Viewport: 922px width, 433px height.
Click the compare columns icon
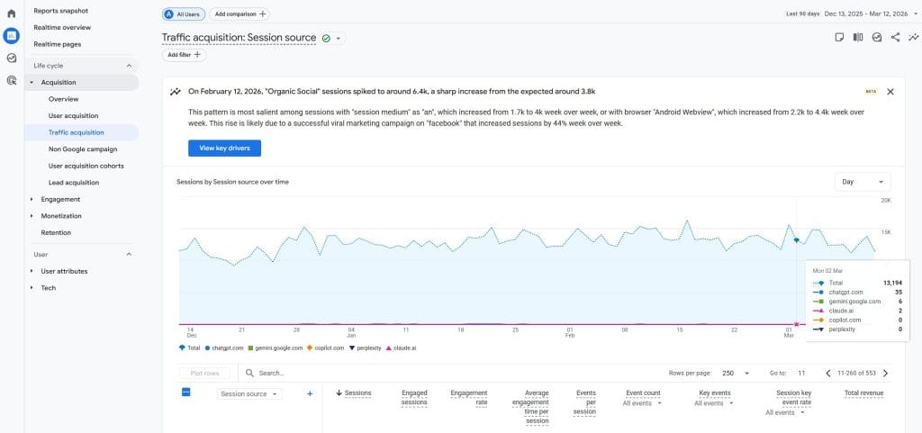point(858,37)
